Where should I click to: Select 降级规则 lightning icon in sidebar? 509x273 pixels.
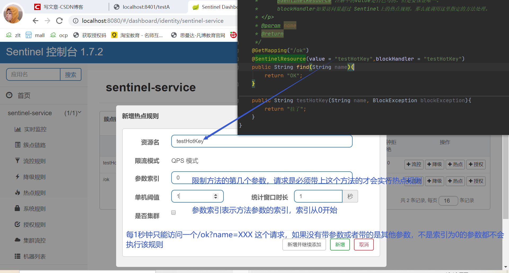click(35, 177)
